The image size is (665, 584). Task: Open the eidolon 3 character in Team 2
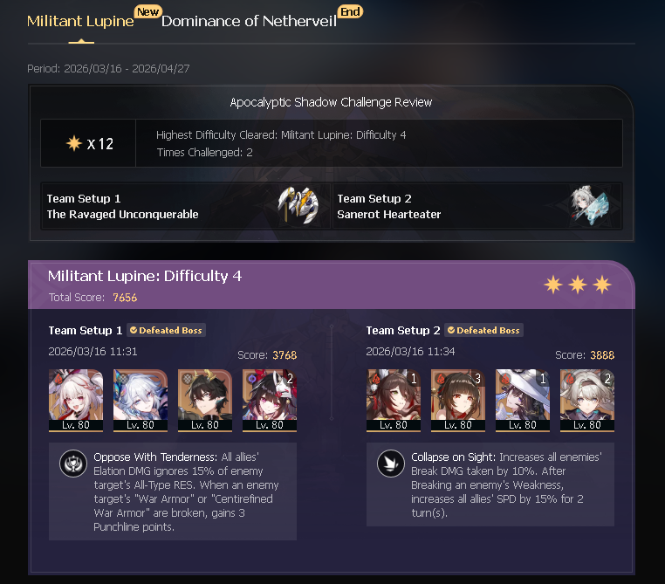458,401
